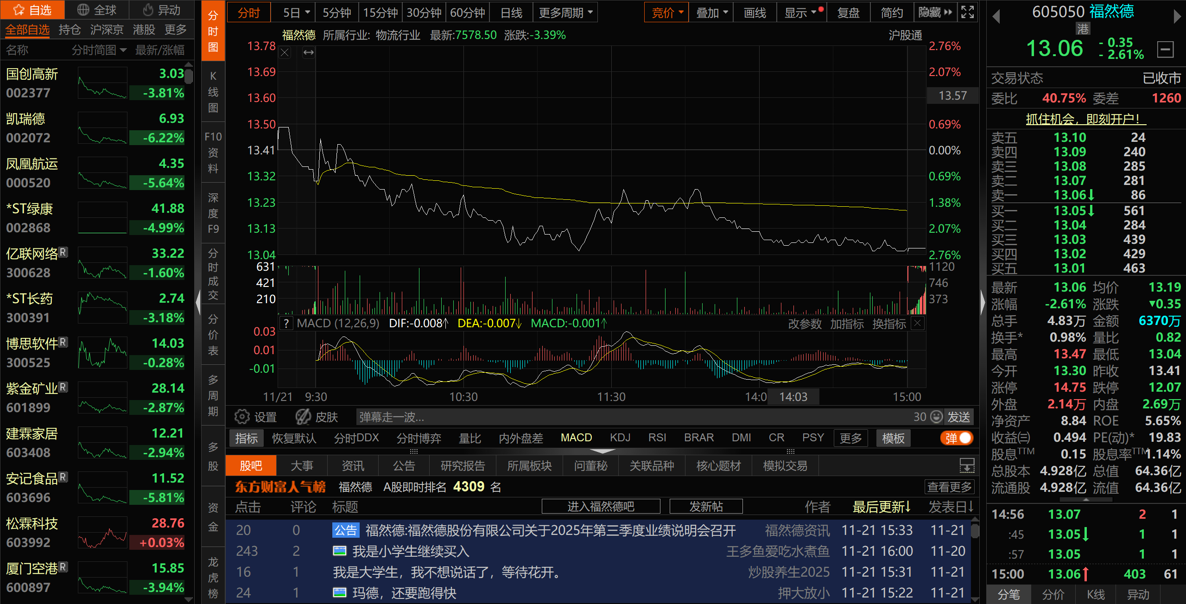Image resolution: width=1186 pixels, height=604 pixels.
Task: Toggle the bullet comments switch off
Action: point(957,438)
